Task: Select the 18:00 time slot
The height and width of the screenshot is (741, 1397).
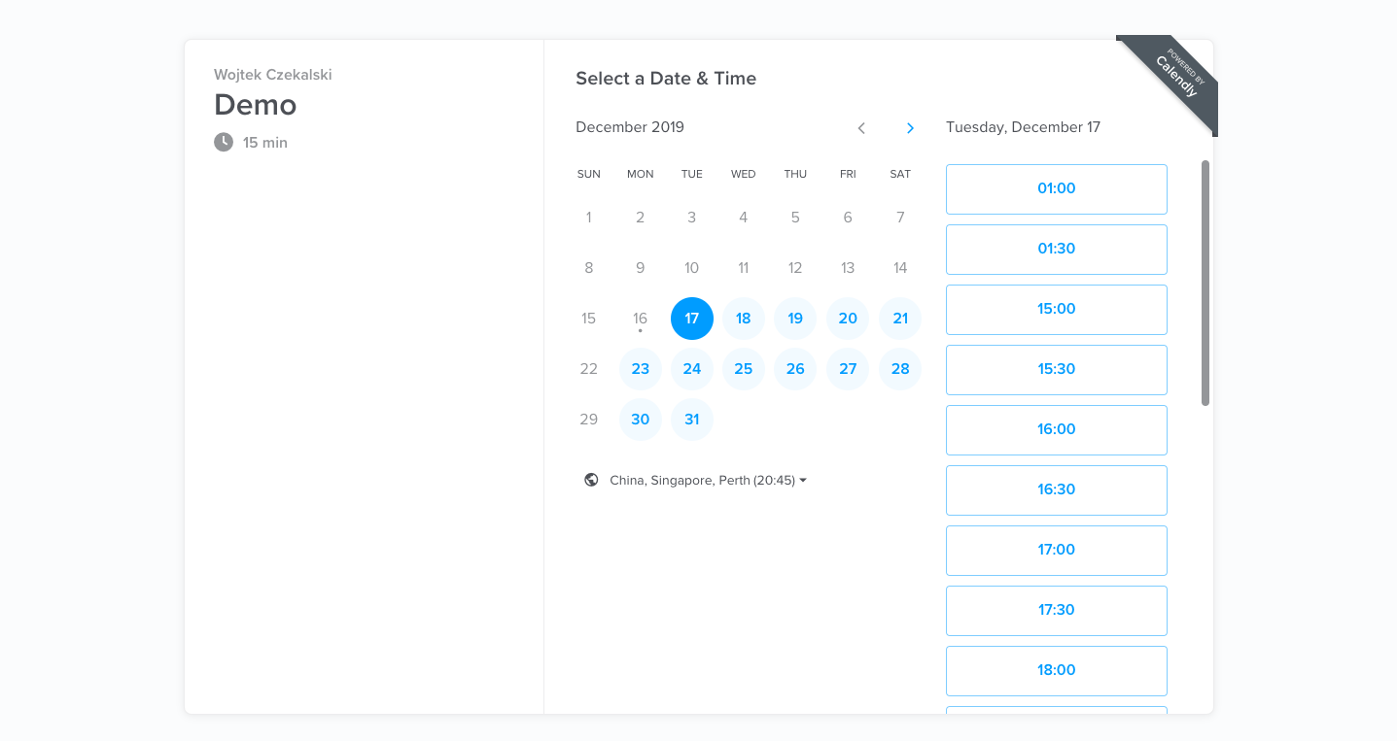Action: pos(1057,671)
